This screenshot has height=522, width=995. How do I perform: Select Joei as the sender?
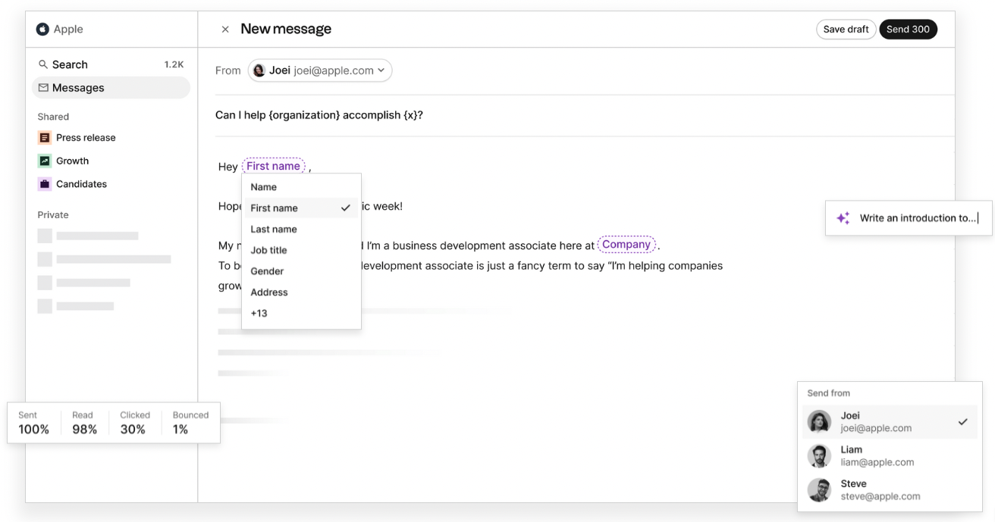890,422
